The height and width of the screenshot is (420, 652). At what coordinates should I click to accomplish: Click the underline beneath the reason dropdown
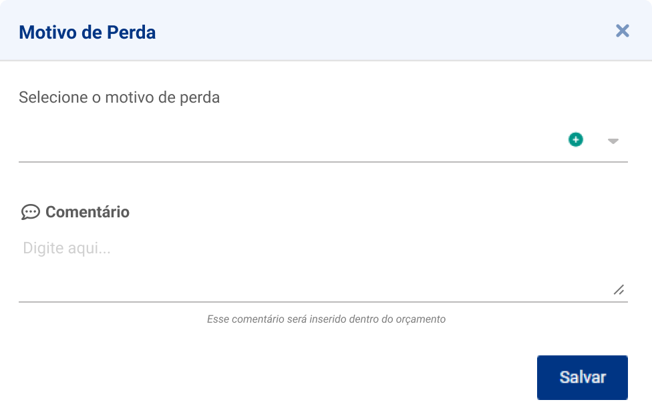coord(321,161)
